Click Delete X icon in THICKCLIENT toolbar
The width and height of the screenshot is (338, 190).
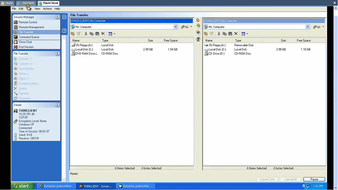coord(103,34)
